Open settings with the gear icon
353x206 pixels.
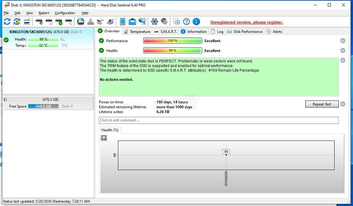[x=154, y=22]
